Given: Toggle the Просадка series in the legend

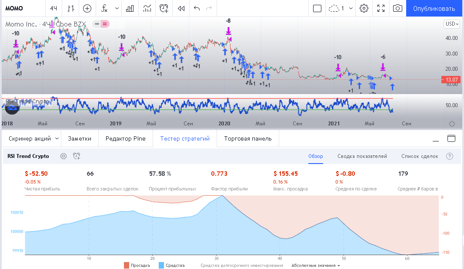Looking at the screenshot, I should (x=137, y=265).
